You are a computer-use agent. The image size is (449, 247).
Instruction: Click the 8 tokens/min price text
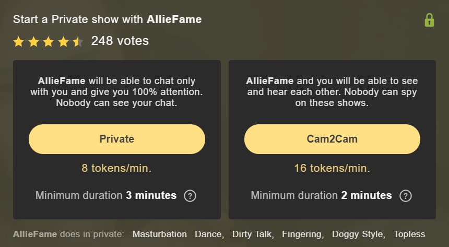coord(116,168)
